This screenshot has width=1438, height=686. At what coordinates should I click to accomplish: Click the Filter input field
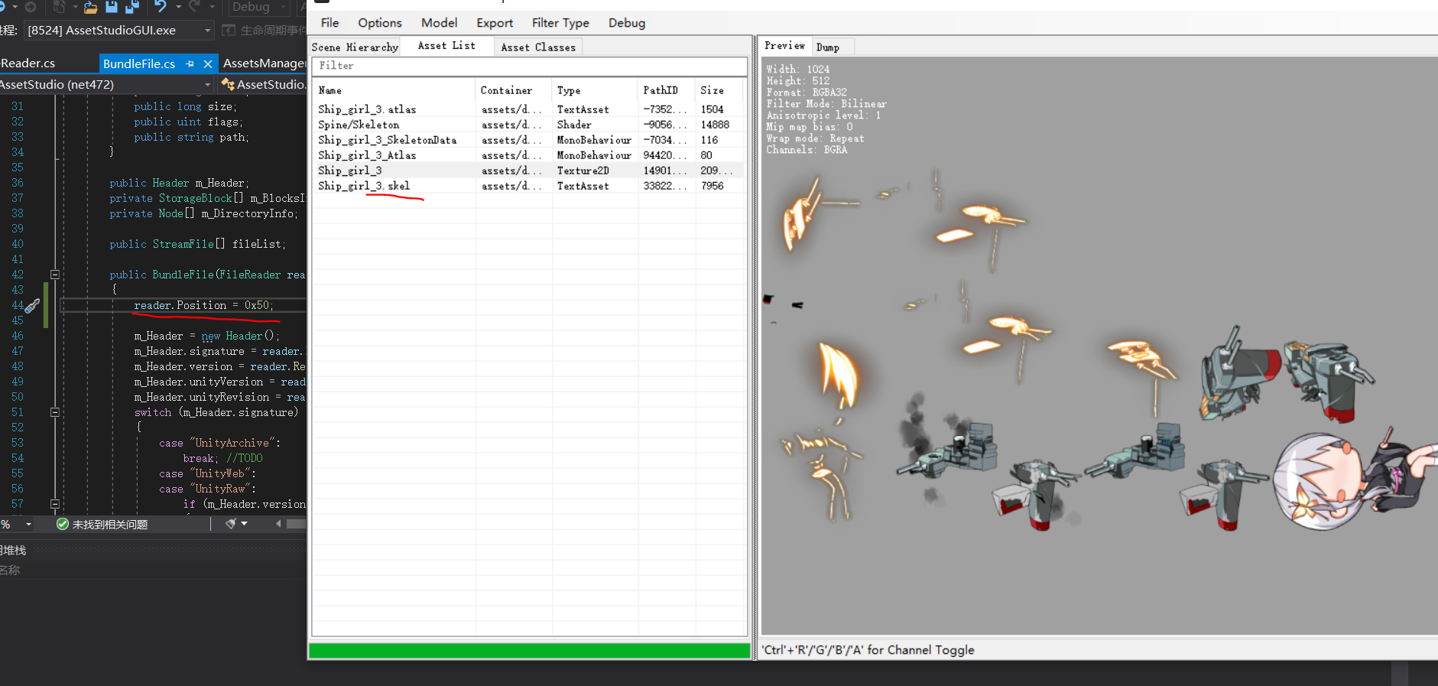[x=529, y=66]
